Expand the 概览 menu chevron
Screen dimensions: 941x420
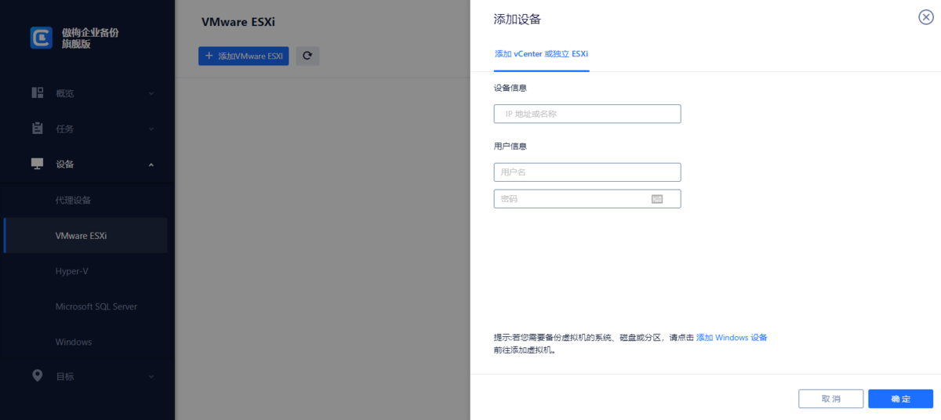coord(151,93)
